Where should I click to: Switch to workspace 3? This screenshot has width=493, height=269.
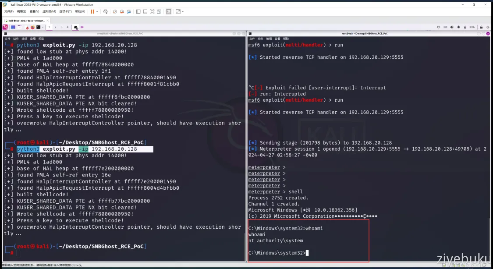(62, 27)
